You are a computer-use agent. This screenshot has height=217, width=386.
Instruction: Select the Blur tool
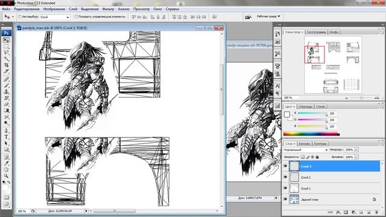tap(7, 116)
